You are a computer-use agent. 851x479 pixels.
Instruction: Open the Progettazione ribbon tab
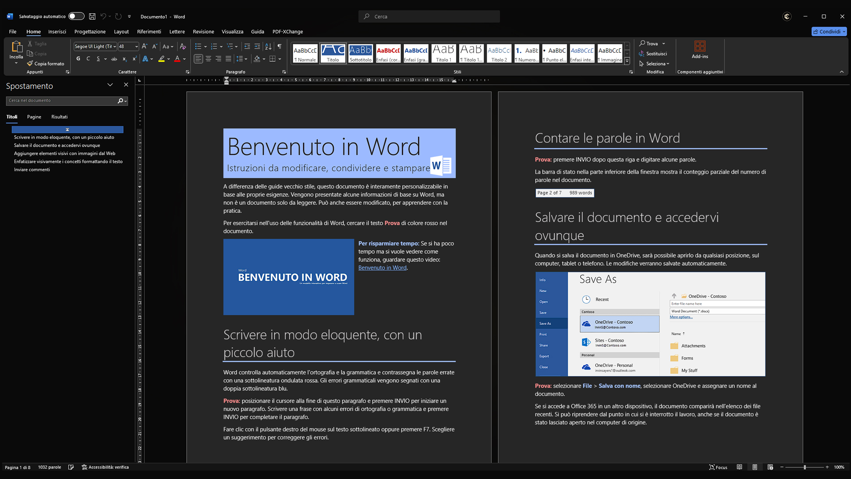(x=90, y=31)
